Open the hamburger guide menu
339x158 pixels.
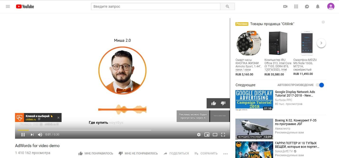coord(8,6)
